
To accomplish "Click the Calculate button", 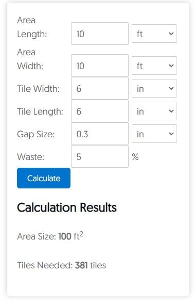I will [44, 178].
